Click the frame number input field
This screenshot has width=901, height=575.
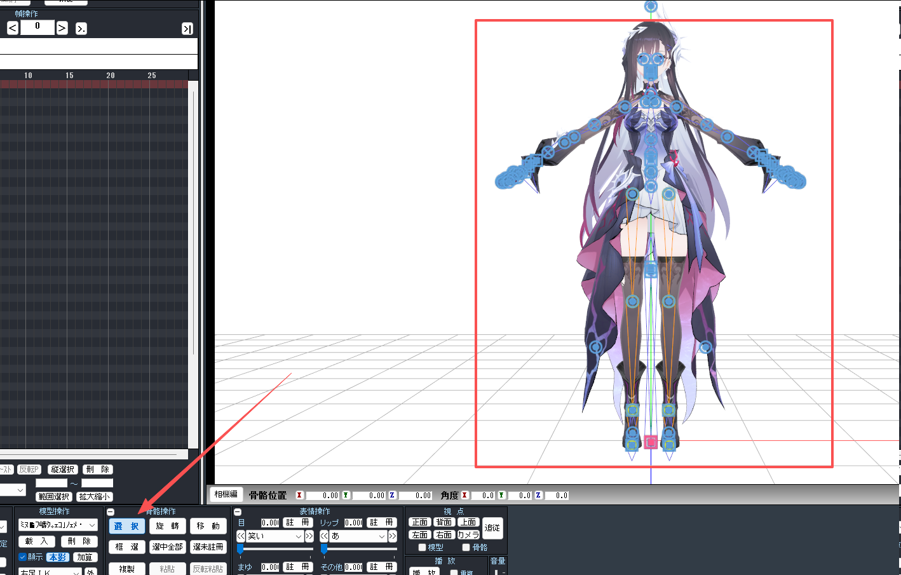(37, 27)
